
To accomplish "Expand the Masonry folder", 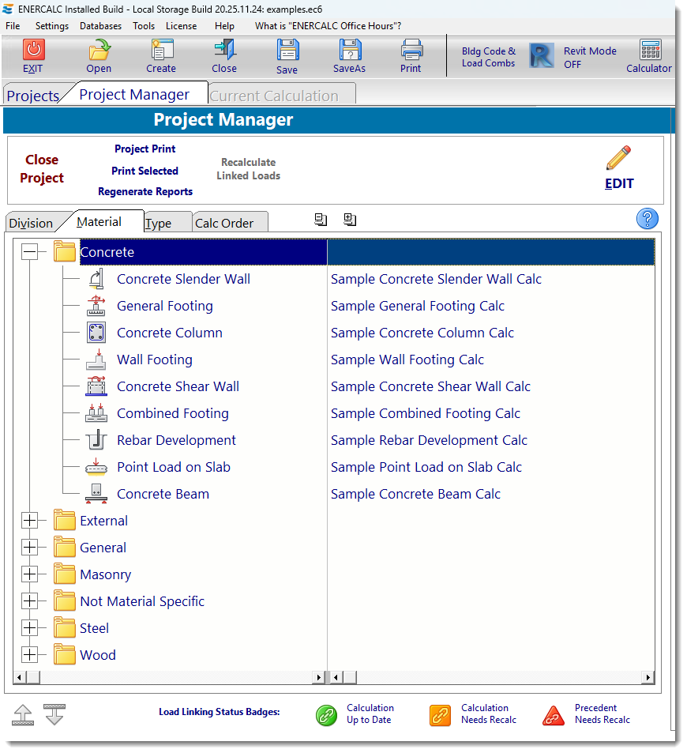I will [x=30, y=574].
